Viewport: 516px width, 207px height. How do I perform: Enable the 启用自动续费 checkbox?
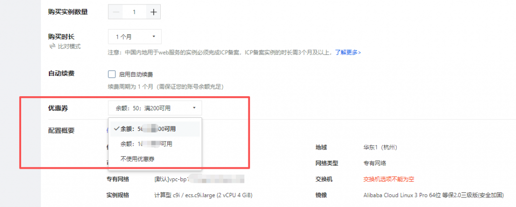coord(112,75)
